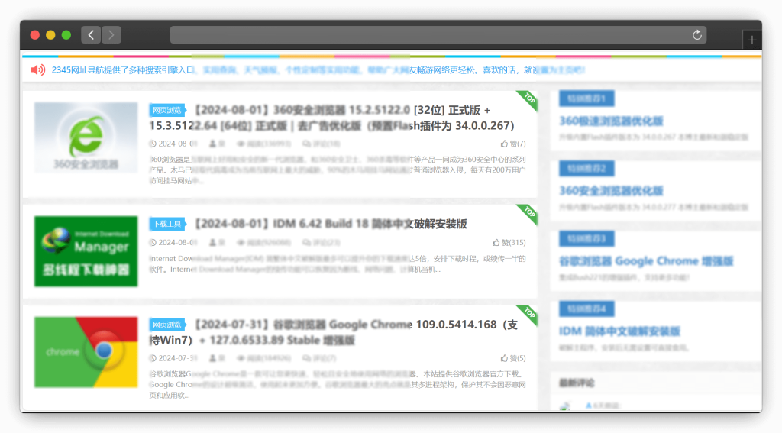Click 网页浏览 tag on 360安全浏览器 post
This screenshot has width=782, height=433.
point(167,110)
